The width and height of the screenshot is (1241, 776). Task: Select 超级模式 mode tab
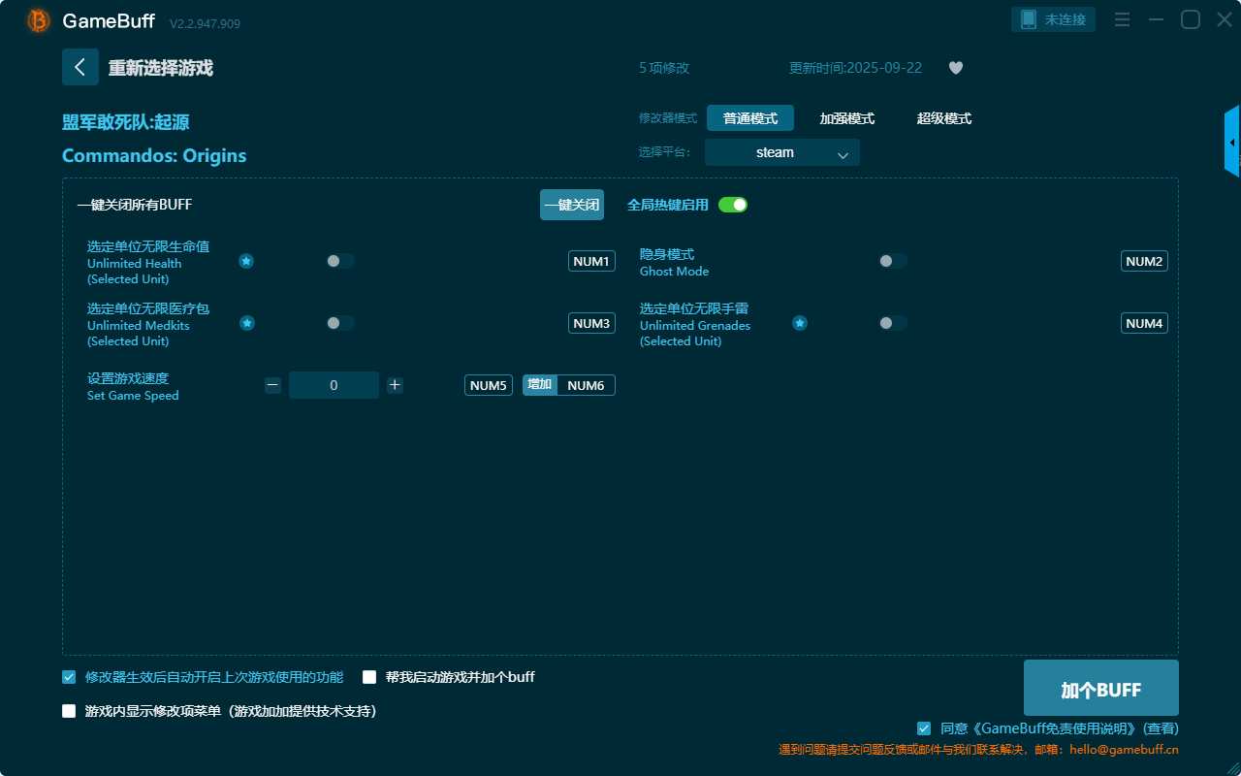[x=944, y=118]
